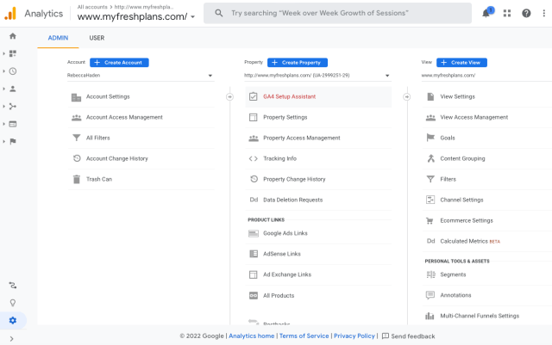Click the Create Account button
The width and height of the screenshot is (552, 345).
pos(119,63)
